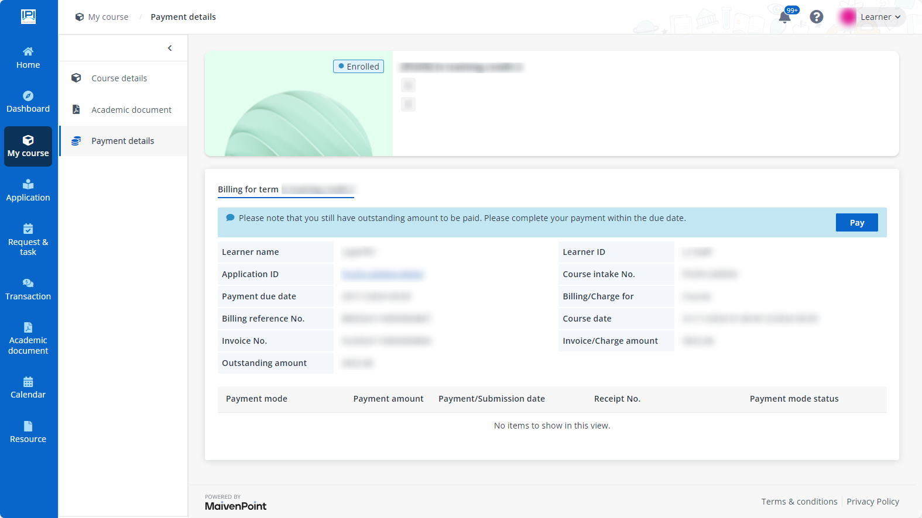Open Transaction in the sidebar
This screenshot has height=518, width=922.
pyautogui.click(x=28, y=290)
